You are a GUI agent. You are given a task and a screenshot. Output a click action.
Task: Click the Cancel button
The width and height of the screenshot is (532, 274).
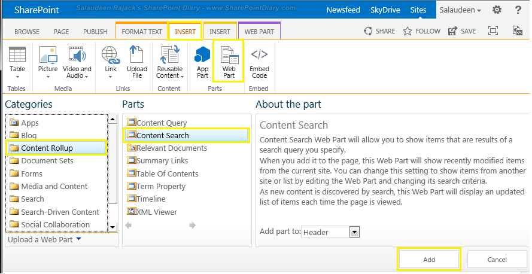coord(497,260)
